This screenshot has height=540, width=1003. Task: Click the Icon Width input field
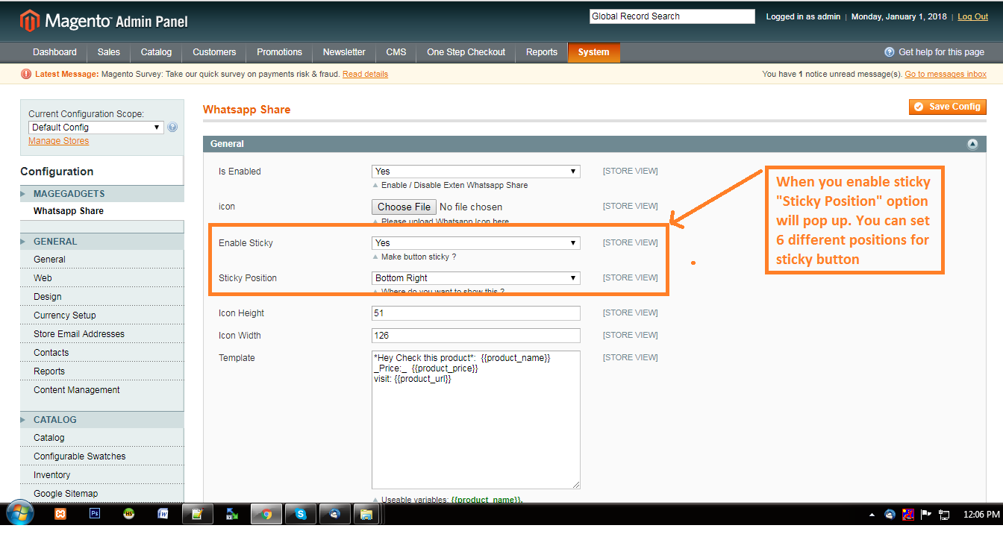(476, 336)
